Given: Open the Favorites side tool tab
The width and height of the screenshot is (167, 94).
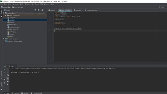Looking at the screenshot, I should coord(1,86).
